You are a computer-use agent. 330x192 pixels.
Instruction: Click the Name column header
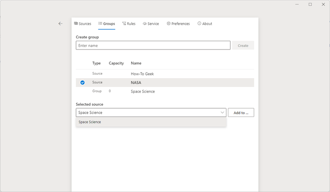(x=136, y=63)
